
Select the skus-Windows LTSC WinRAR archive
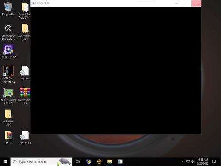(25, 96)
